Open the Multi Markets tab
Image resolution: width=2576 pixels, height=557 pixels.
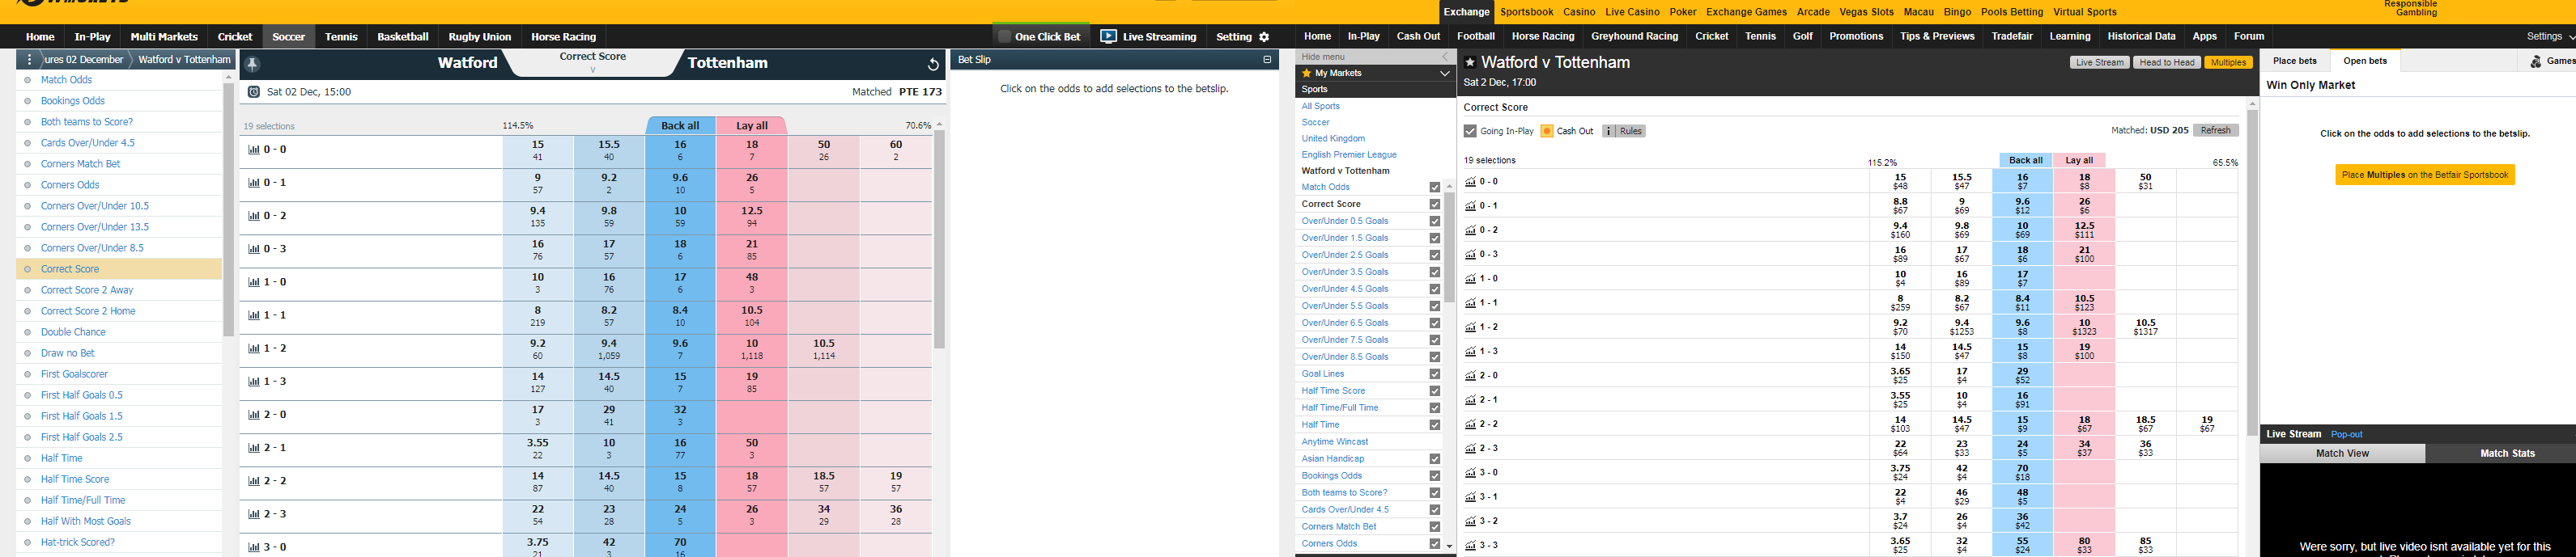tap(164, 37)
